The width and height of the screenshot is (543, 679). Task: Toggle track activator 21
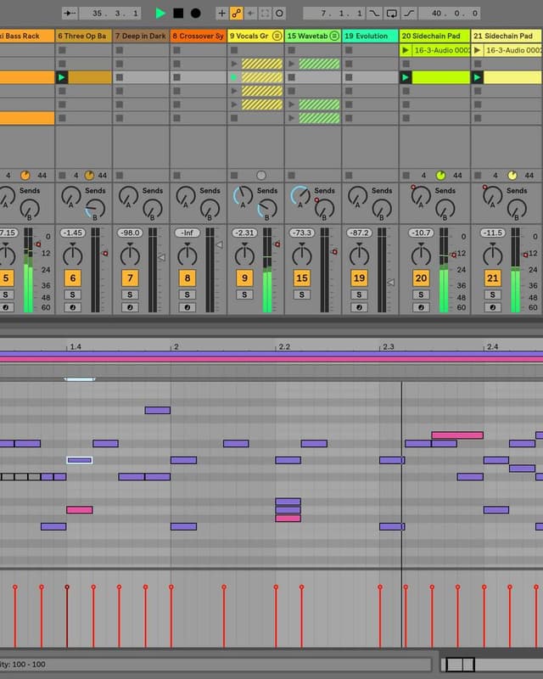point(492,278)
